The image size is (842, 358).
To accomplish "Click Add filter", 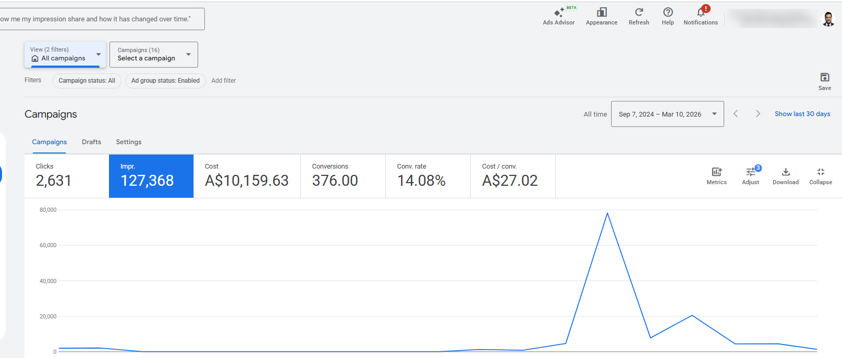I will point(224,81).
